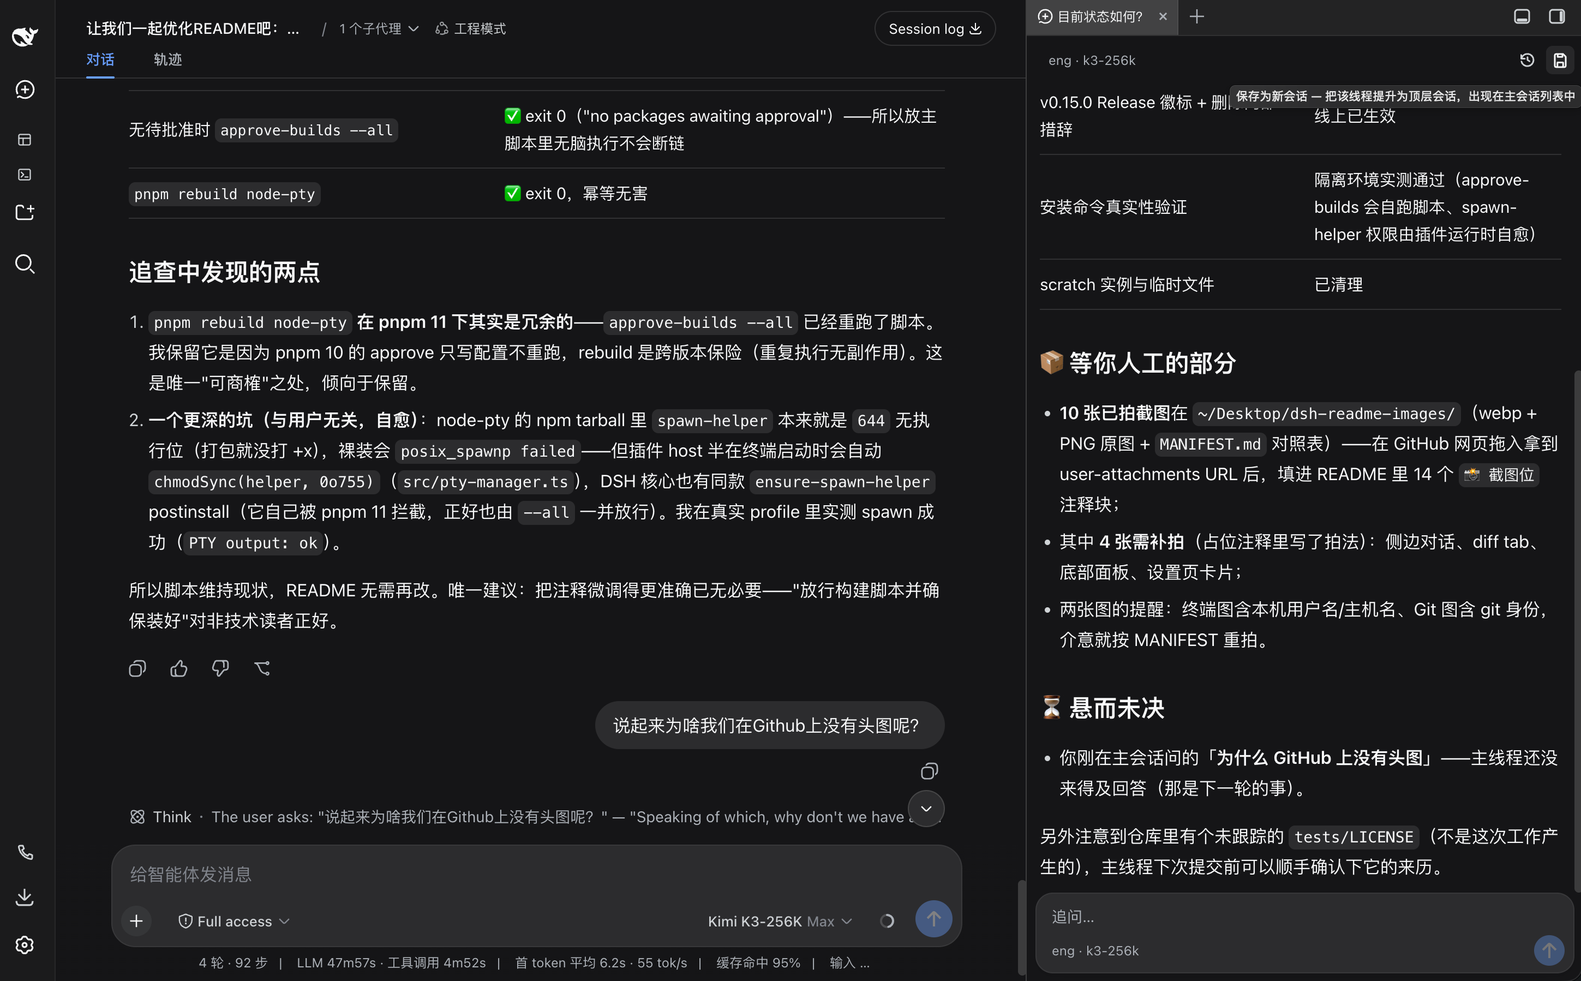Copy the assistant reply with copy icon
The width and height of the screenshot is (1581, 981).
137,668
